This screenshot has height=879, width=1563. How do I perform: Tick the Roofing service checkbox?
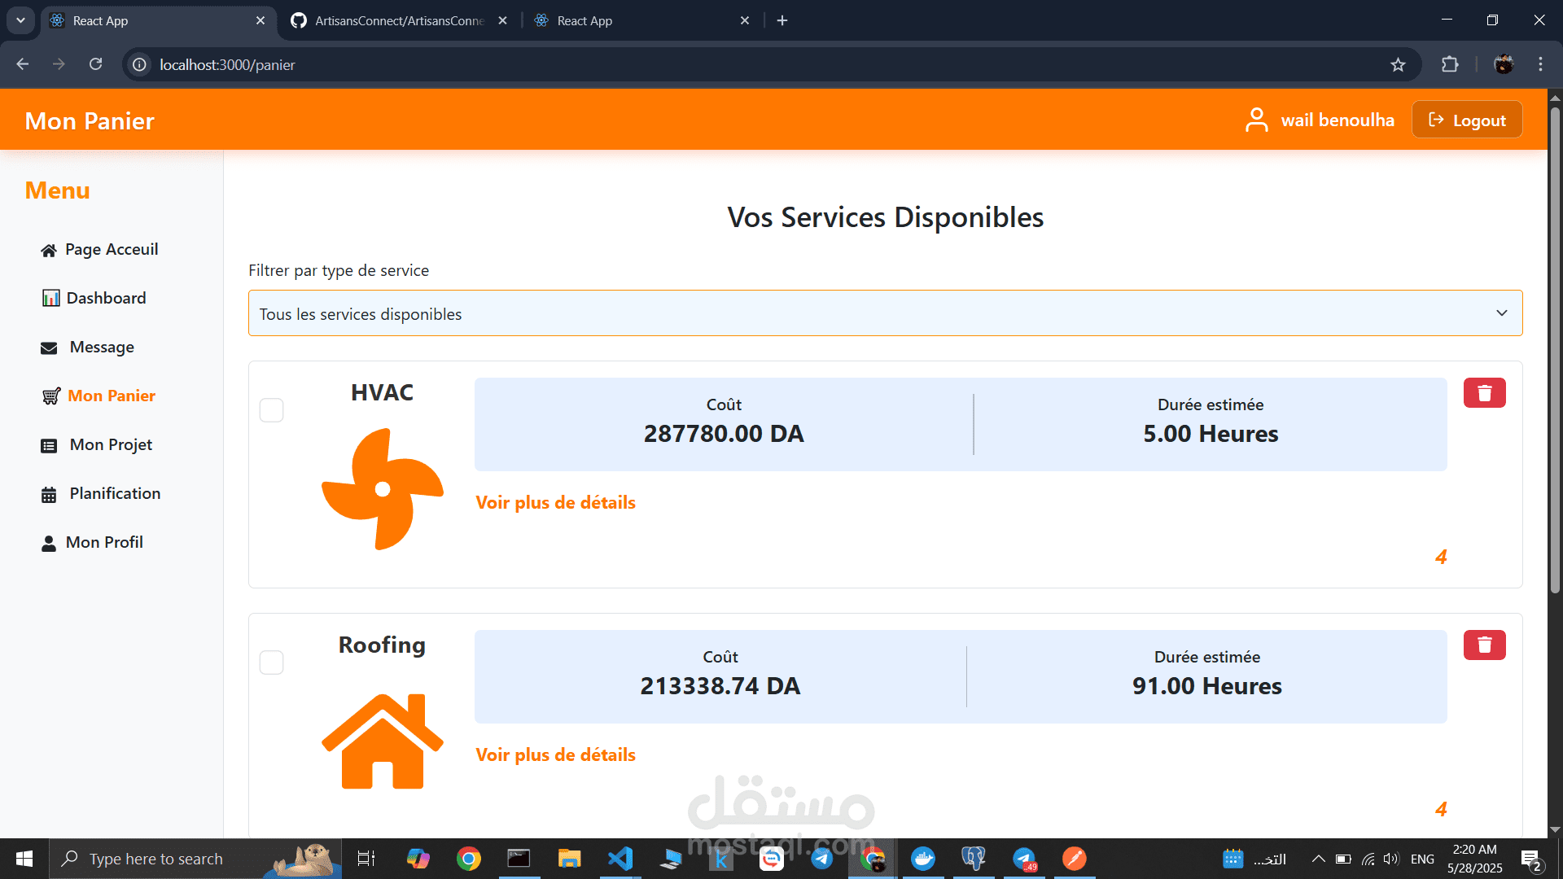click(x=272, y=663)
